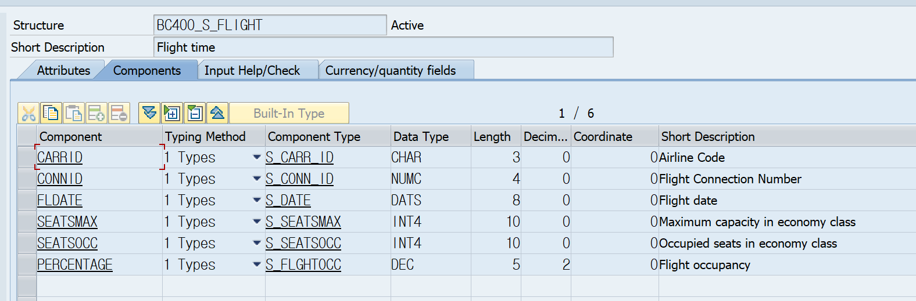Image resolution: width=916 pixels, height=301 pixels.
Task: Click the 'Flight Connection Number' description cell
Action: coord(788,179)
